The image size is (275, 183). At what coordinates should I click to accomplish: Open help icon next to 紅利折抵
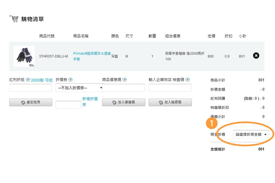click(x=28, y=80)
